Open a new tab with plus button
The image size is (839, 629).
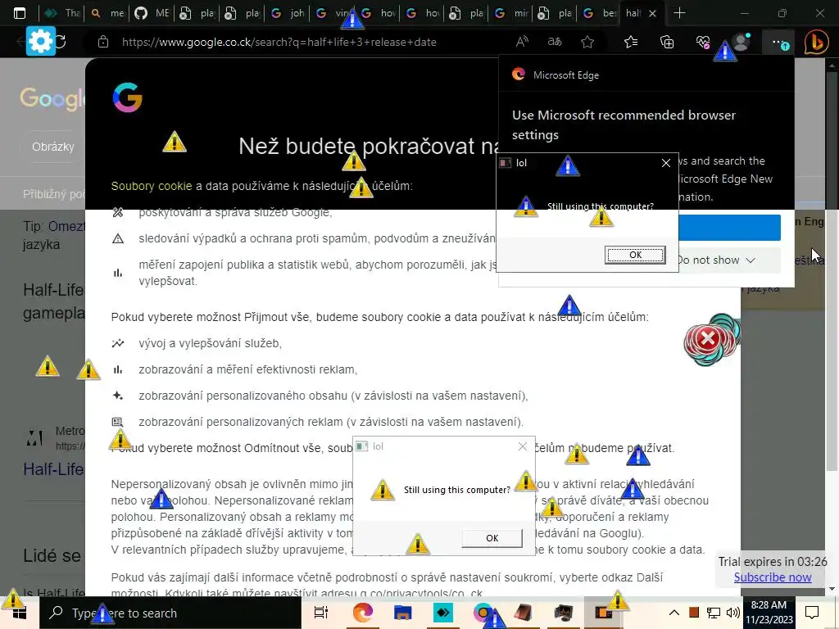coord(679,13)
